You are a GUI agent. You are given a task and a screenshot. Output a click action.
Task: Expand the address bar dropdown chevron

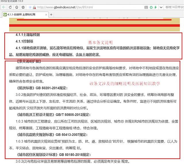pyautogui.click(x=161, y=7)
